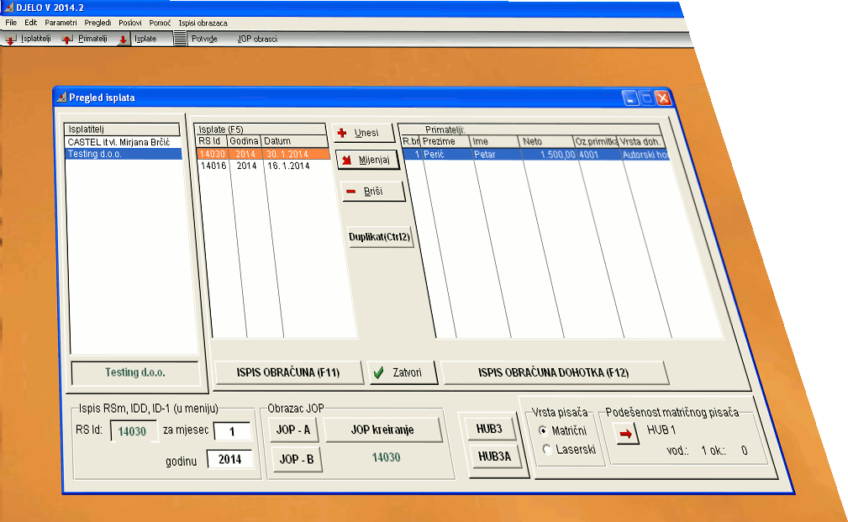848x522 pixels.
Task: Click the Potvrde list icon in toolbar
Action: (180, 39)
